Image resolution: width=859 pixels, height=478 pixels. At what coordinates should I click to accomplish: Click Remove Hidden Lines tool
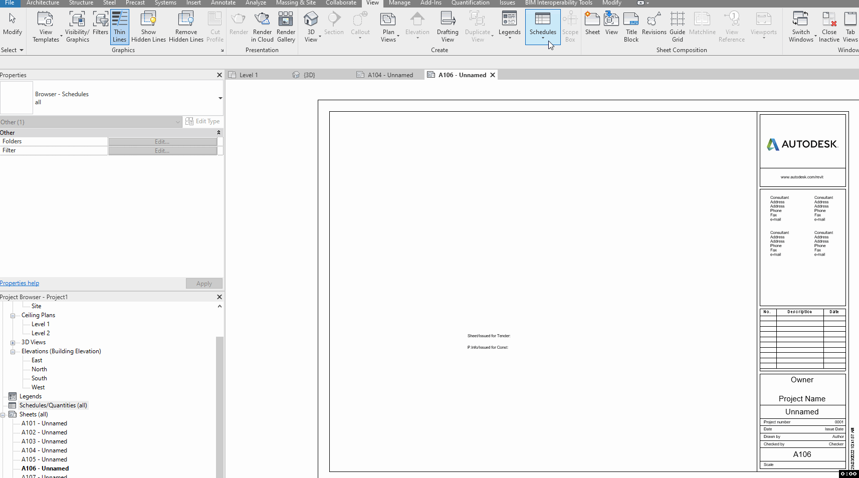click(x=186, y=27)
